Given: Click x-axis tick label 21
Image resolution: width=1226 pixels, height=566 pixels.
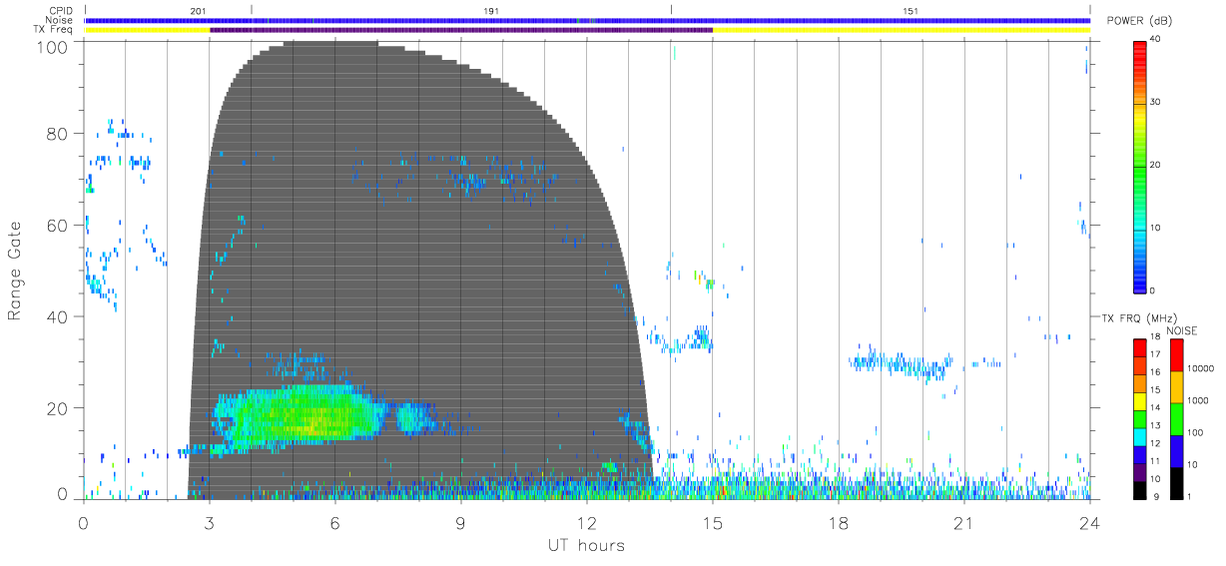Looking at the screenshot, I should click(x=963, y=523).
